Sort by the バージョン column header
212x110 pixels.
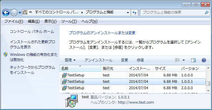coord(192,69)
